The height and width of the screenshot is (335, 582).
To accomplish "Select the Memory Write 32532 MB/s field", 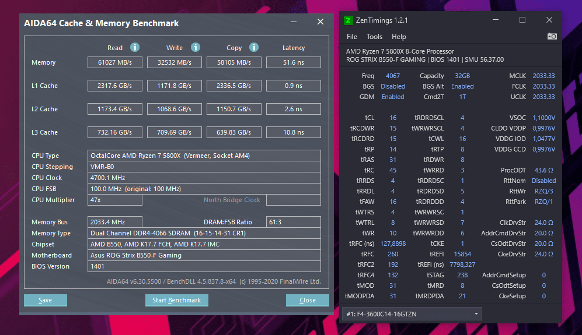I will click(175, 62).
